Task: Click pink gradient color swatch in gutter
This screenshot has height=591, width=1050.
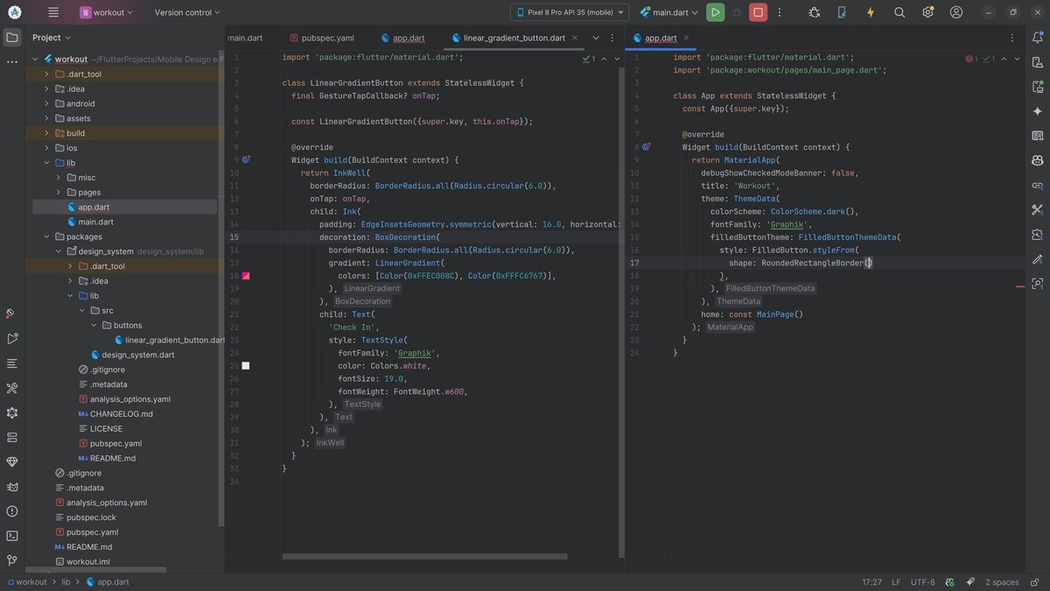Action: tap(246, 276)
